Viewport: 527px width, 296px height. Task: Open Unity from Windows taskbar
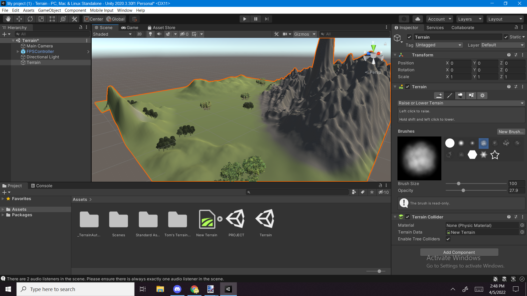(228, 289)
